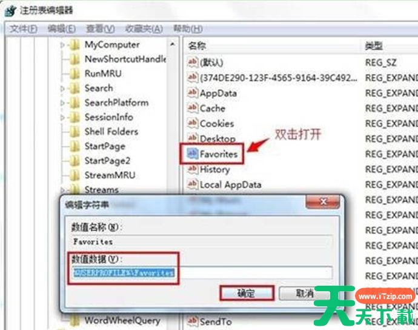Image resolution: width=418 pixels, height=330 pixels.
Task: Click the AppData string value icon
Action: coord(193,93)
